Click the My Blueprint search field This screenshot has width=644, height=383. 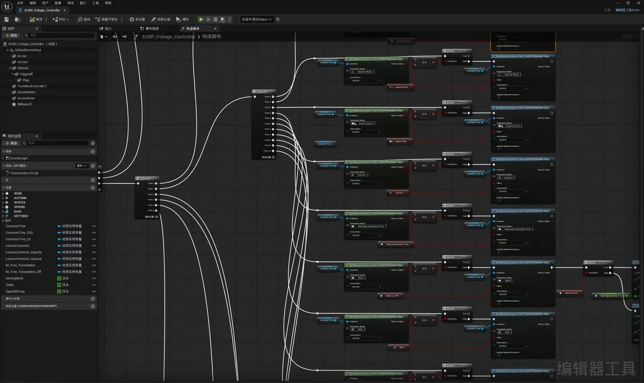pyautogui.click(x=56, y=143)
